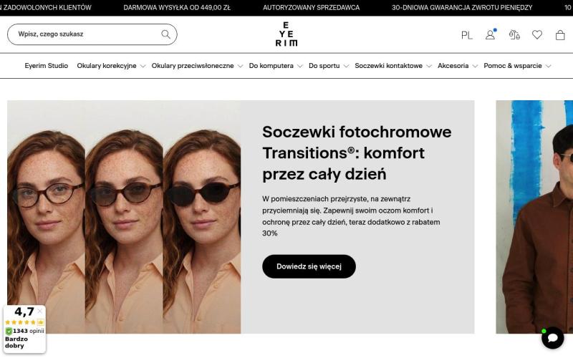
Task: Open the product comparison scales icon
Action: pyautogui.click(x=514, y=34)
